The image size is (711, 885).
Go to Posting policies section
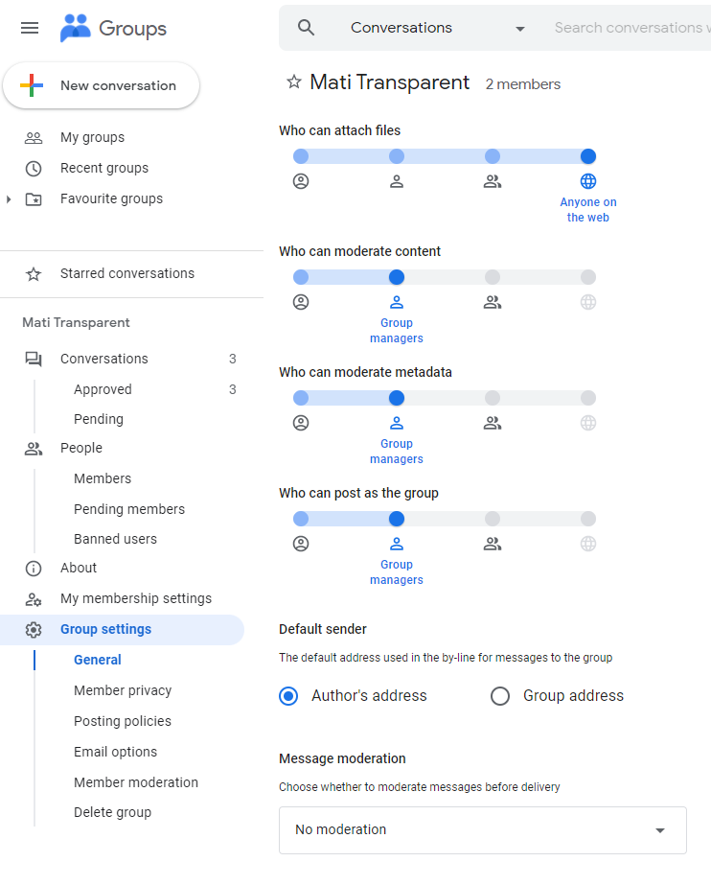pos(123,721)
